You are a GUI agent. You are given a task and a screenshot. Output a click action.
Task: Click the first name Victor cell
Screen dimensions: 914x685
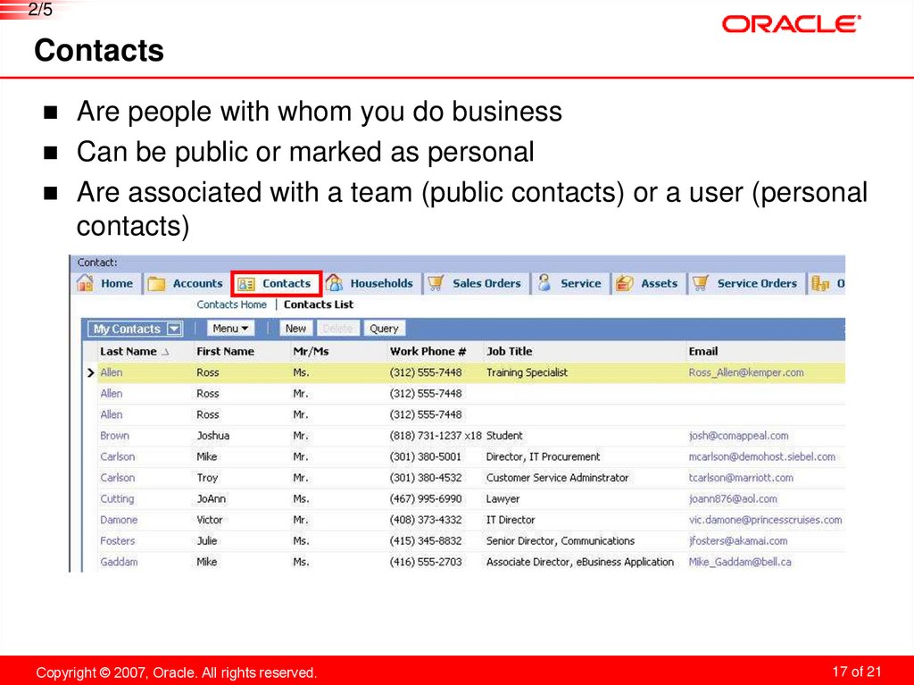[x=209, y=520]
